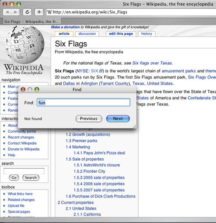Go back with the browser back arrow
Viewport: 216px width, 223px height.
coord(7,12)
